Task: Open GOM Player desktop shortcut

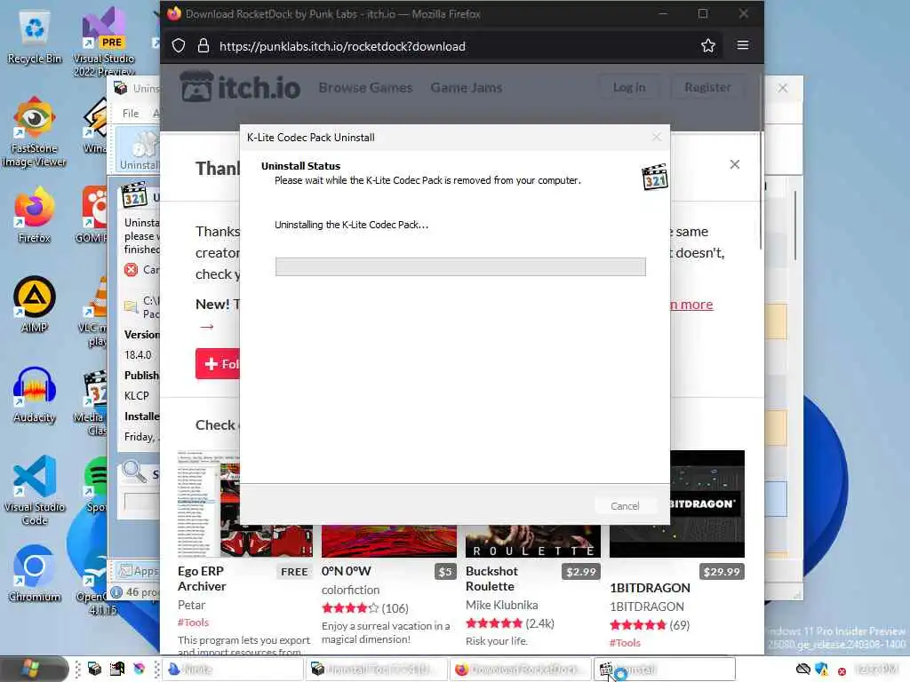Action: 92,215
